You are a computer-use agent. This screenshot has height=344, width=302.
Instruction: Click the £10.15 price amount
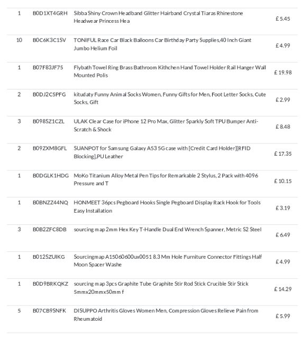[x=283, y=181]
